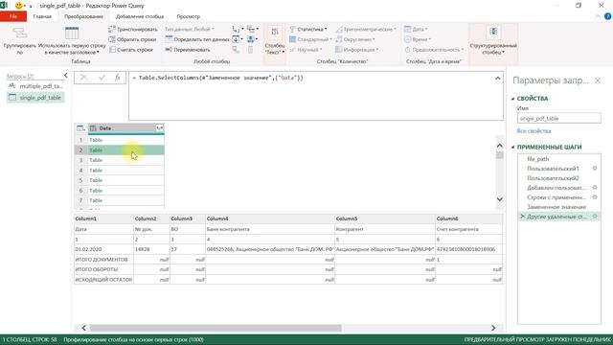Open the Unpivot Columns icon dropdown
Viewport: 613px width, 345px height.
(x=253, y=29)
